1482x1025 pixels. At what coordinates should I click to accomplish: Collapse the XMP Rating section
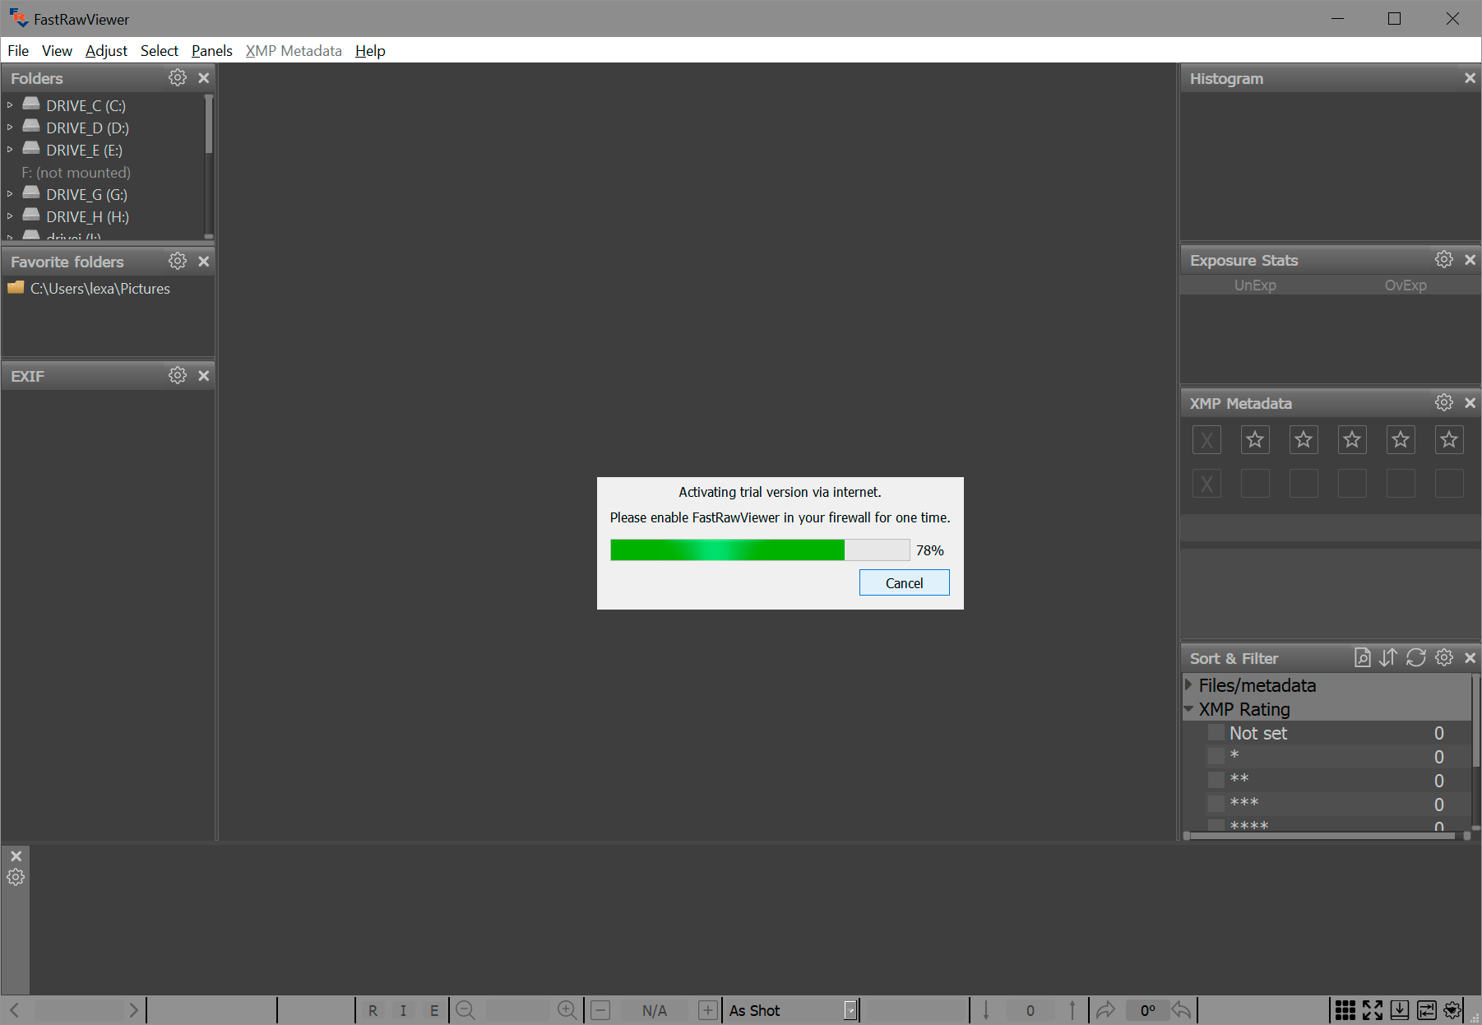1188,709
